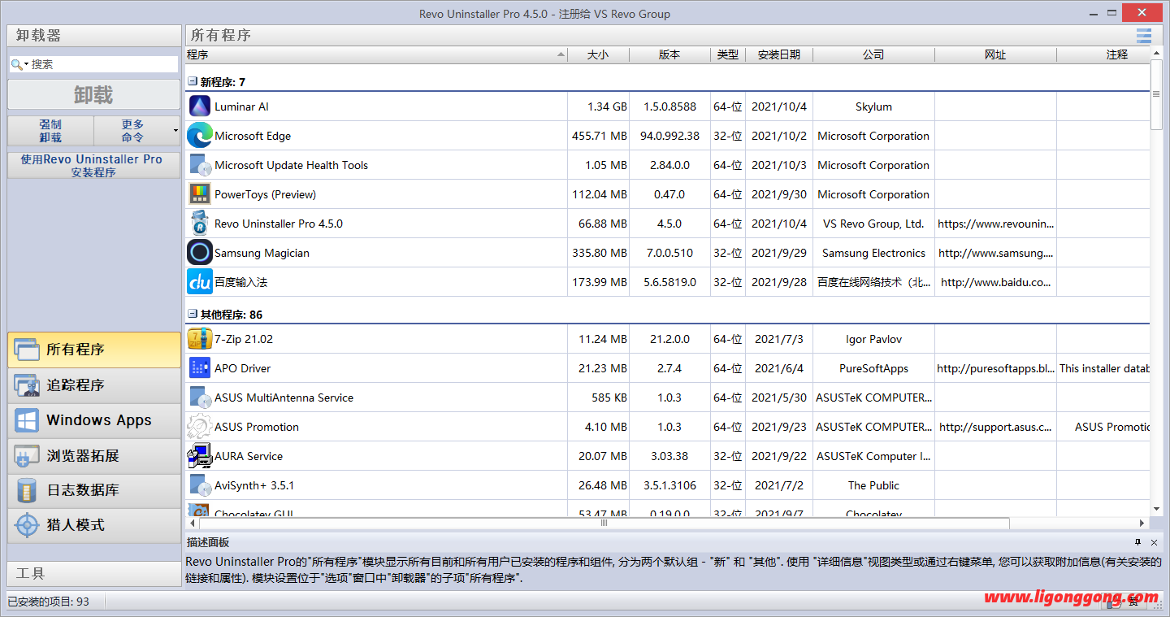Image resolution: width=1170 pixels, height=617 pixels.
Task: Switch to 追踪程序 module
Action: click(94, 385)
